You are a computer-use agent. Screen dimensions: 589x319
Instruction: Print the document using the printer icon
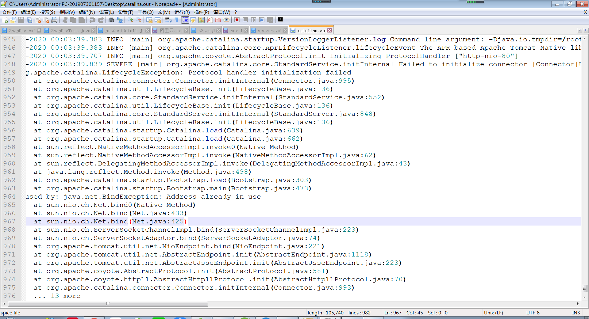54,20
